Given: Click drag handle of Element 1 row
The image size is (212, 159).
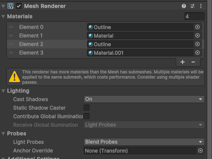Looking at the screenshot, I should pyautogui.click(x=11, y=35).
